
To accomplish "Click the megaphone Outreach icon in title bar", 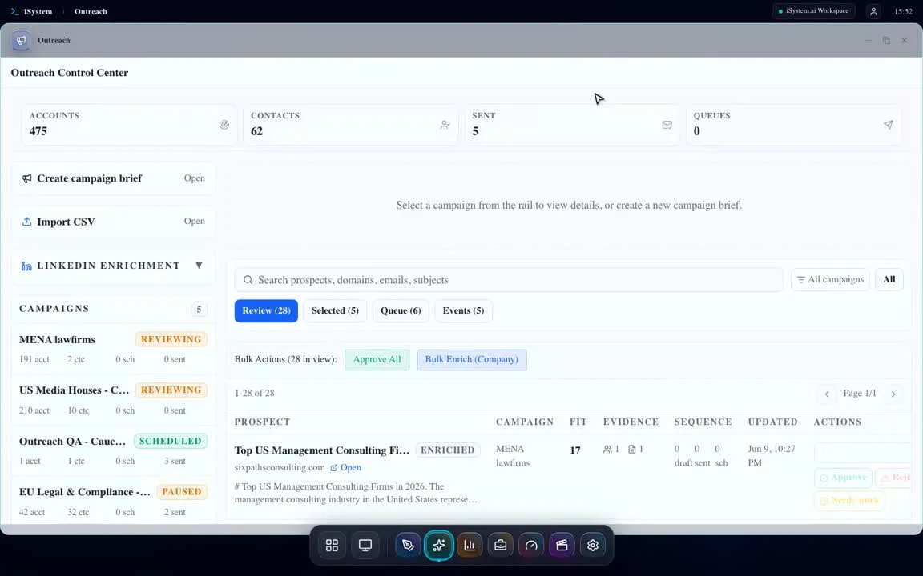I will (22, 41).
